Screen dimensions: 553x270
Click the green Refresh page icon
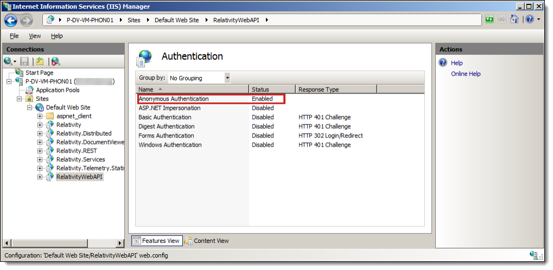tap(490, 19)
